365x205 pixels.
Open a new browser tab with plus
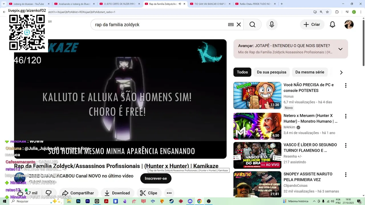coord(282,4)
